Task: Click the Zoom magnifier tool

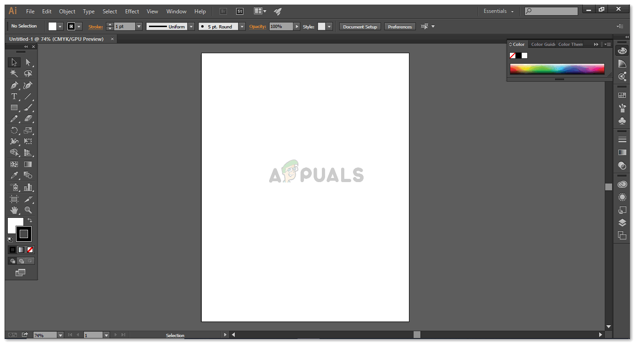Action: (x=28, y=210)
